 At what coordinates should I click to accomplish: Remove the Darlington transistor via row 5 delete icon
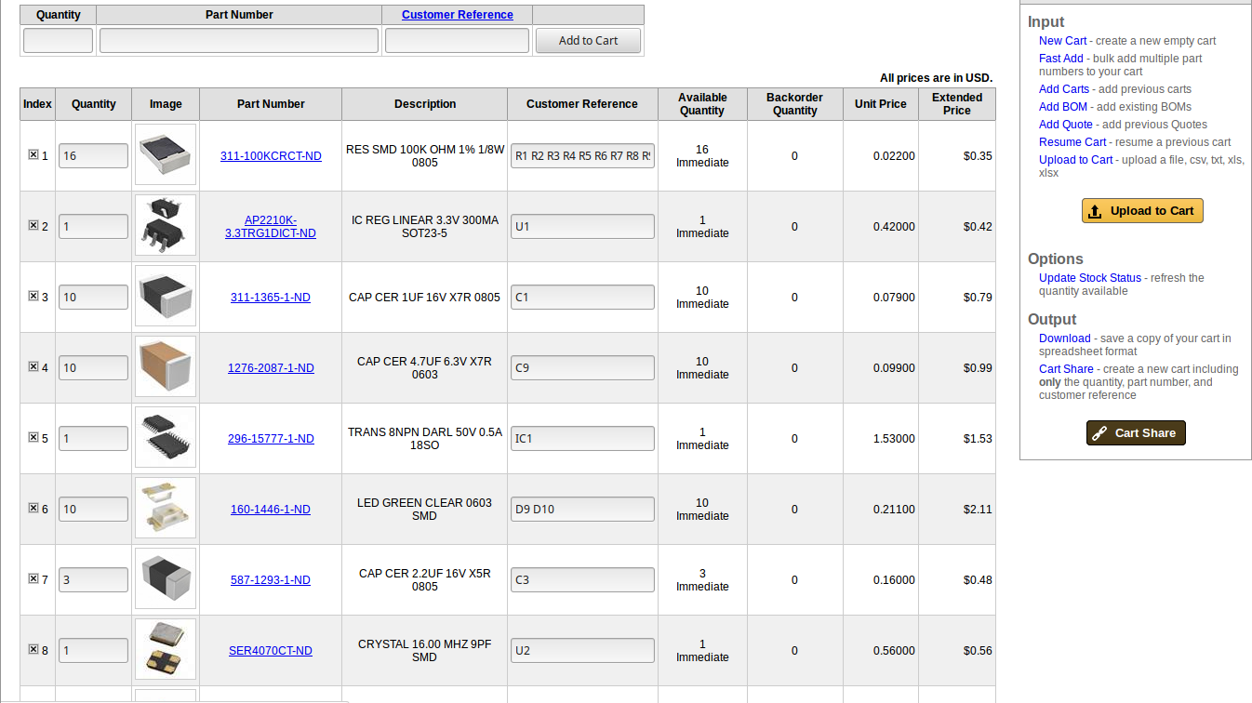pyautogui.click(x=33, y=438)
